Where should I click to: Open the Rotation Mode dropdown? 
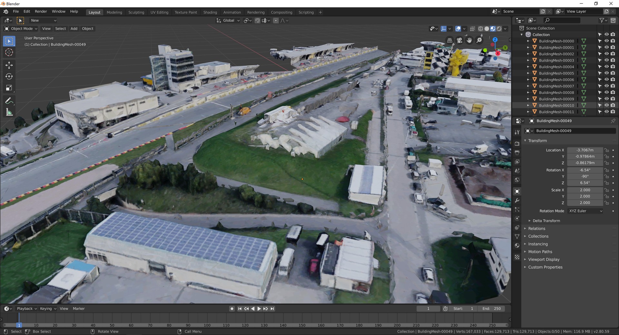click(x=585, y=211)
